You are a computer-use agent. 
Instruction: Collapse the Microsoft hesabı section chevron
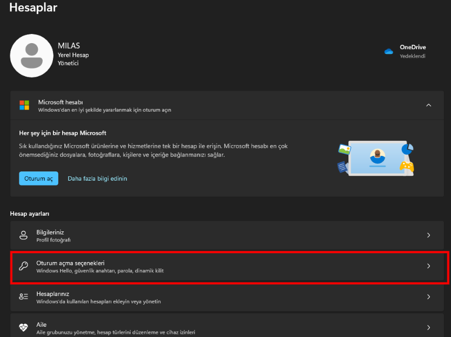428,105
